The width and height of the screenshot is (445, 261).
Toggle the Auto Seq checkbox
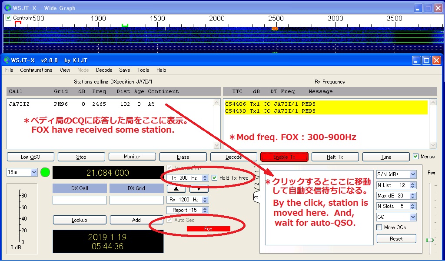(169, 220)
